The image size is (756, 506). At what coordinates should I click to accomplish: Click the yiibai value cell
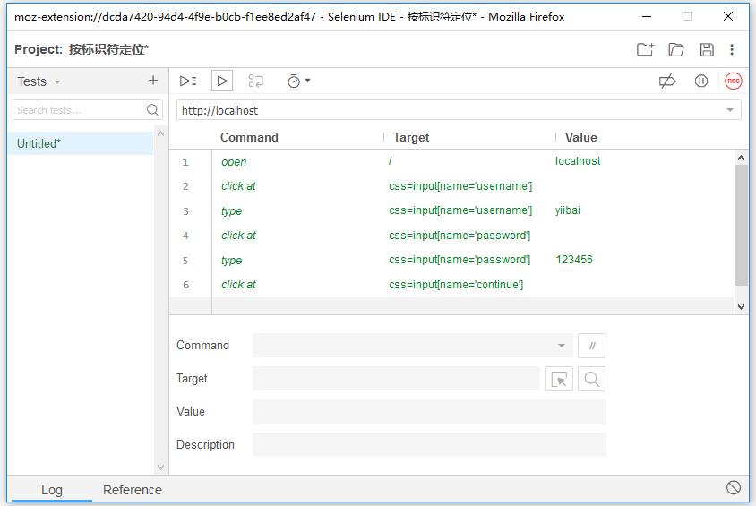[x=568, y=210]
